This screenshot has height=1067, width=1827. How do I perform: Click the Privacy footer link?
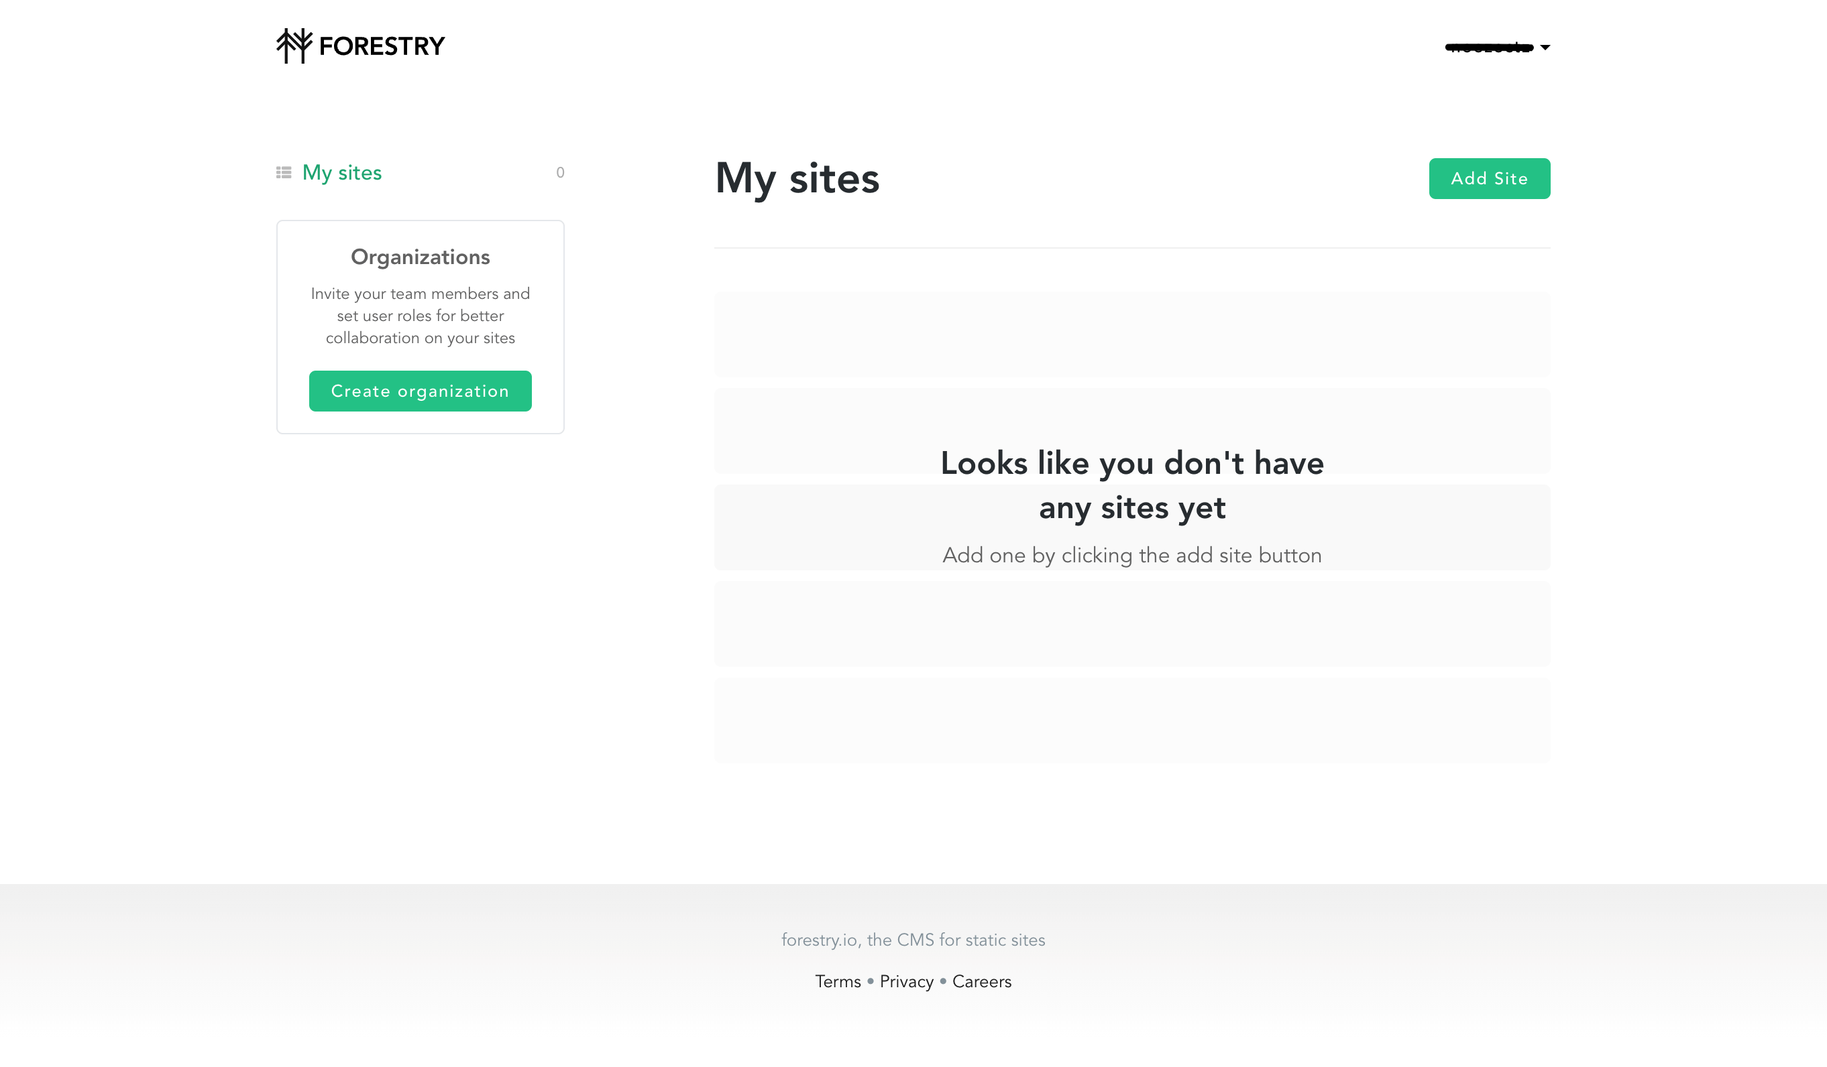907,981
